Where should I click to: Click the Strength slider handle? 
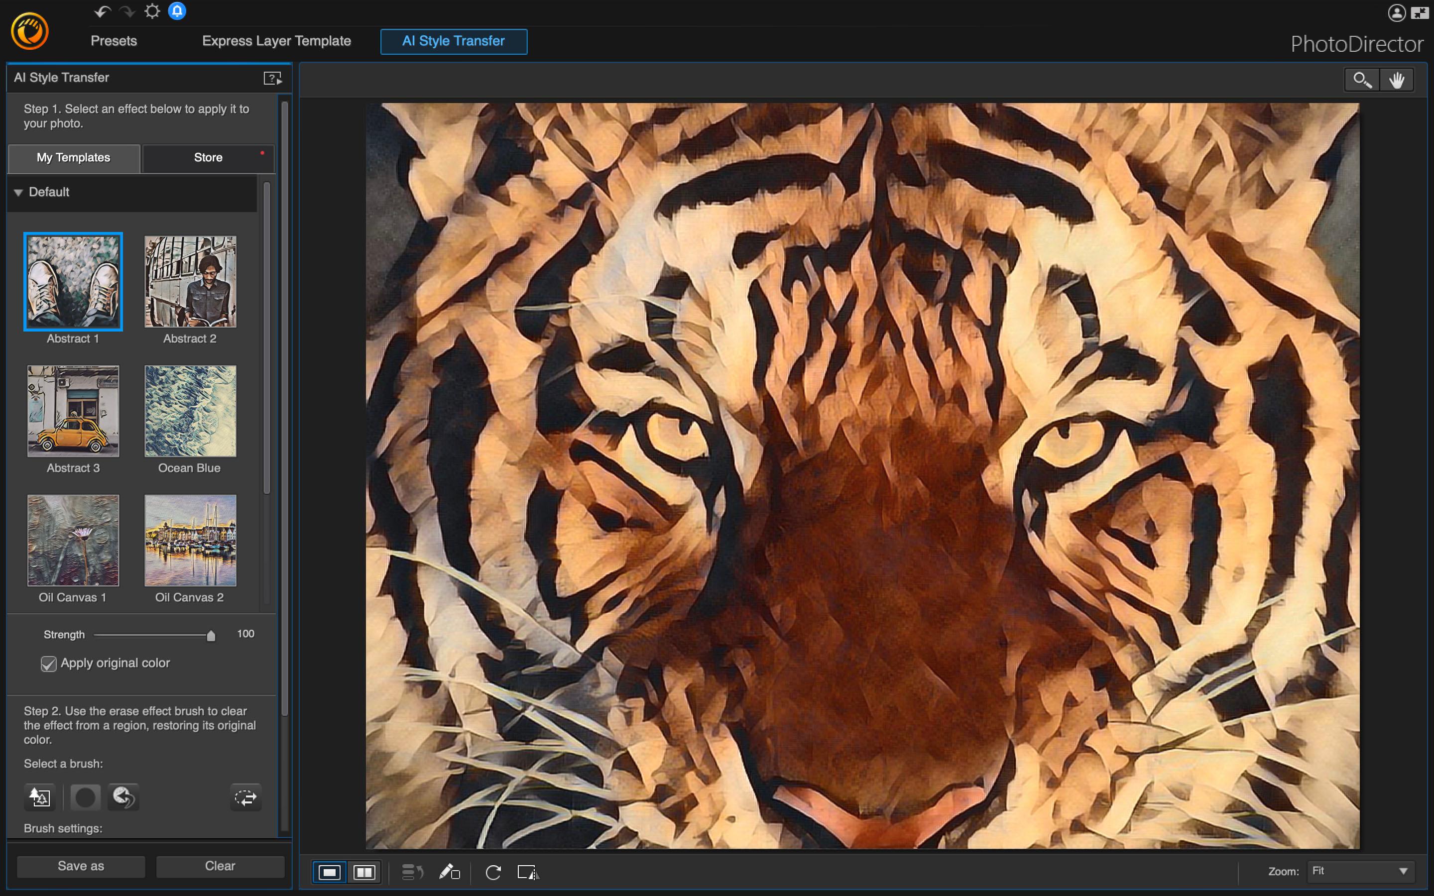[x=211, y=636]
